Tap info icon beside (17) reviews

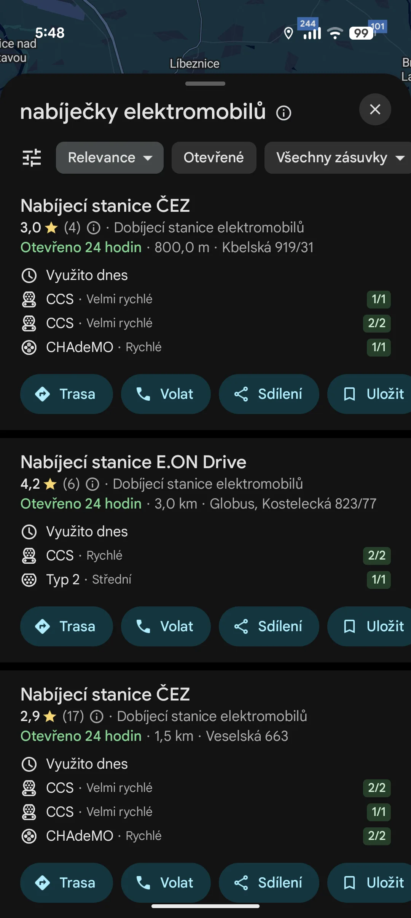click(x=97, y=716)
